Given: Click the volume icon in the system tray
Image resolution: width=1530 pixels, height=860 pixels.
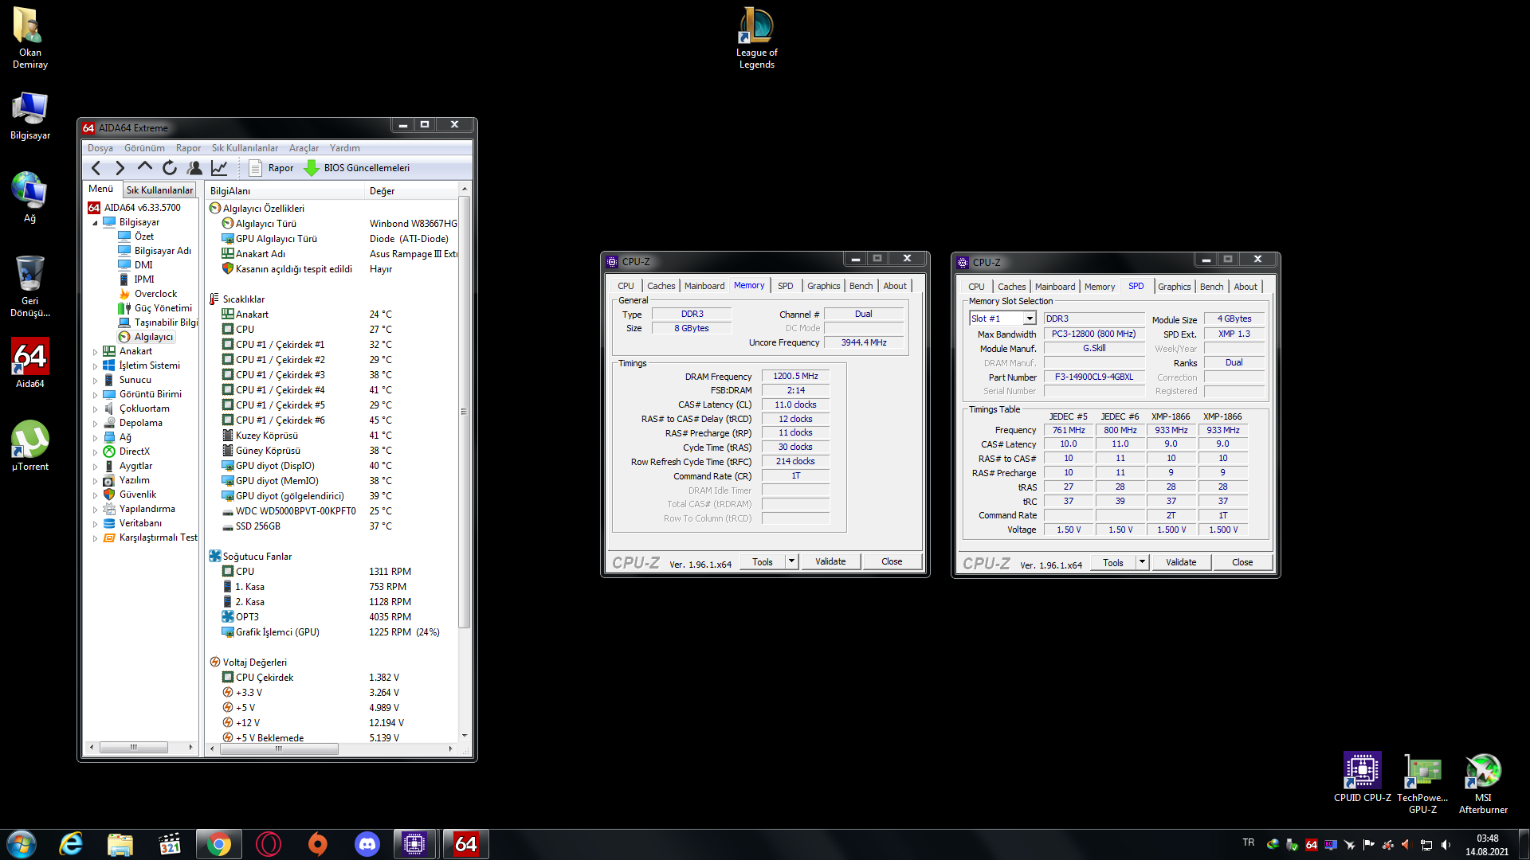Looking at the screenshot, I should tap(1446, 845).
